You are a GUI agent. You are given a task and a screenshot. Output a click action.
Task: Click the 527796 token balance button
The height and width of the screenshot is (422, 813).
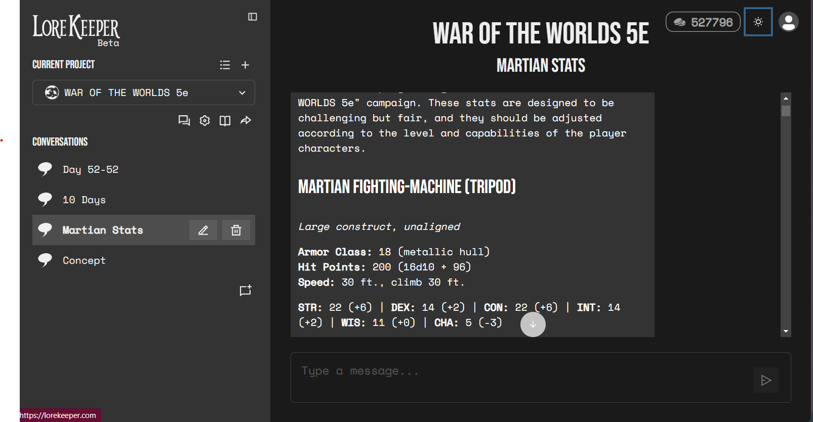pyautogui.click(x=703, y=22)
